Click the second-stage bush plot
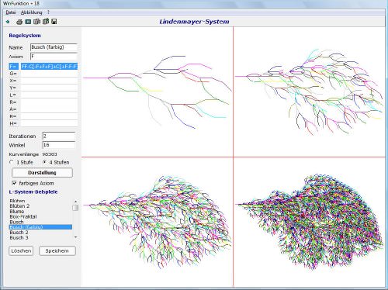This screenshot has width=388, height=290. [309, 91]
